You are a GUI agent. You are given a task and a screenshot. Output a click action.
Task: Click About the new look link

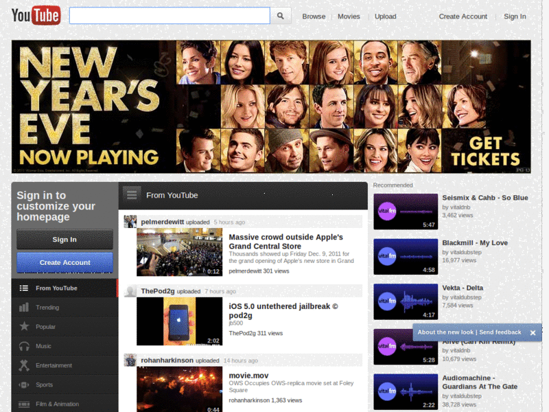click(x=445, y=332)
